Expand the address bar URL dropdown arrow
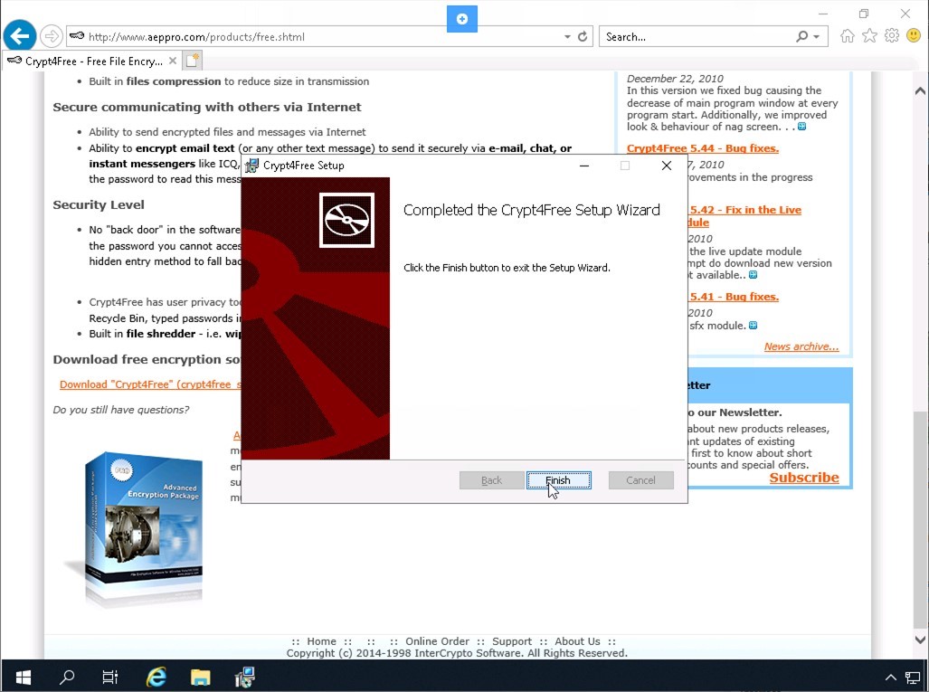Screen dimensions: 929x692 tap(567, 37)
